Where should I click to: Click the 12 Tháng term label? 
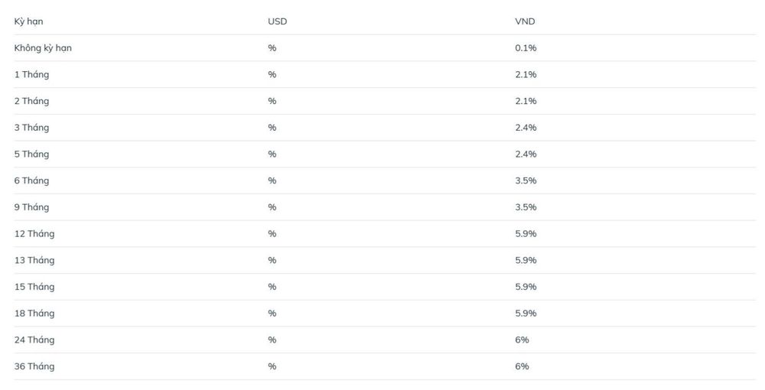pyautogui.click(x=34, y=234)
